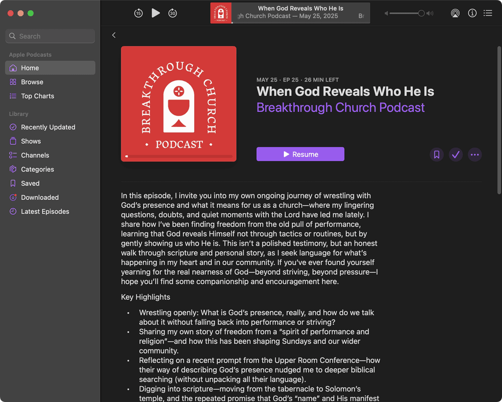Open Recently Updated library section
Image resolution: width=502 pixels, height=402 pixels.
tap(50, 127)
